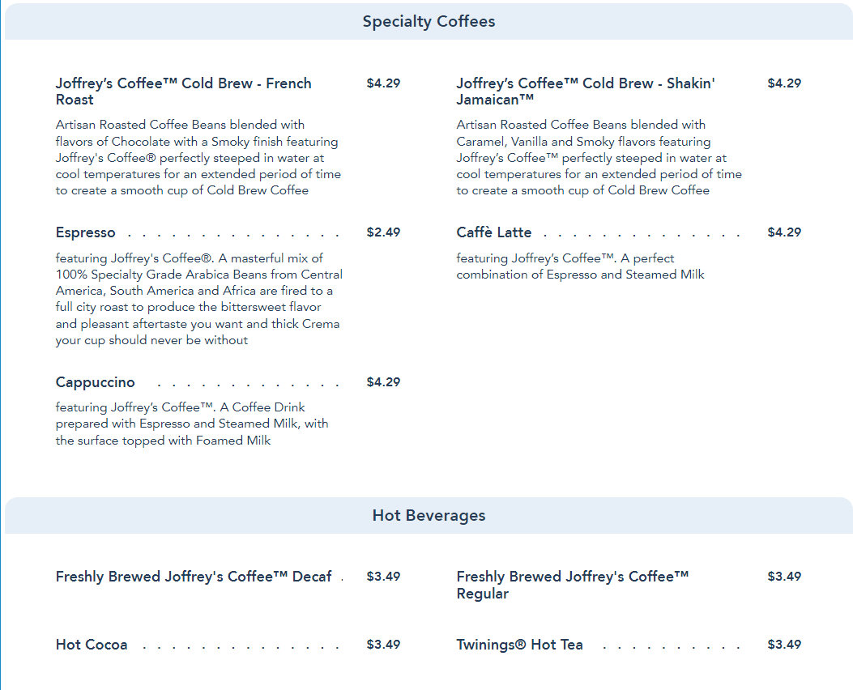
Task: Select the Twinings Hot Tea menu item
Action: tap(519, 645)
